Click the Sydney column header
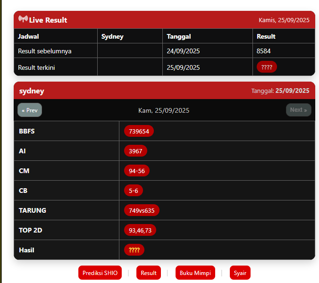The height and width of the screenshot is (283, 319). point(112,36)
